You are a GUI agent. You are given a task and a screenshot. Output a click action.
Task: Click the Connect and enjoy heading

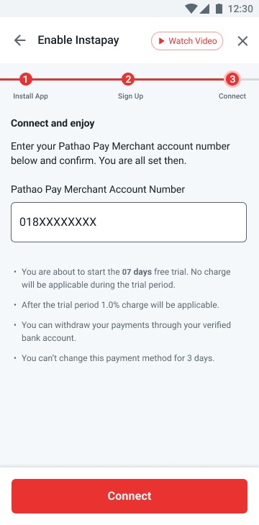[x=53, y=123]
